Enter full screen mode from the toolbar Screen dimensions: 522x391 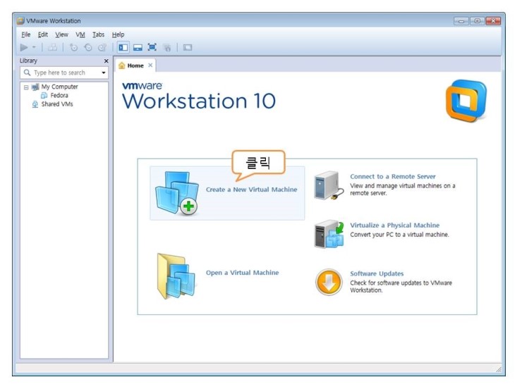coord(152,47)
